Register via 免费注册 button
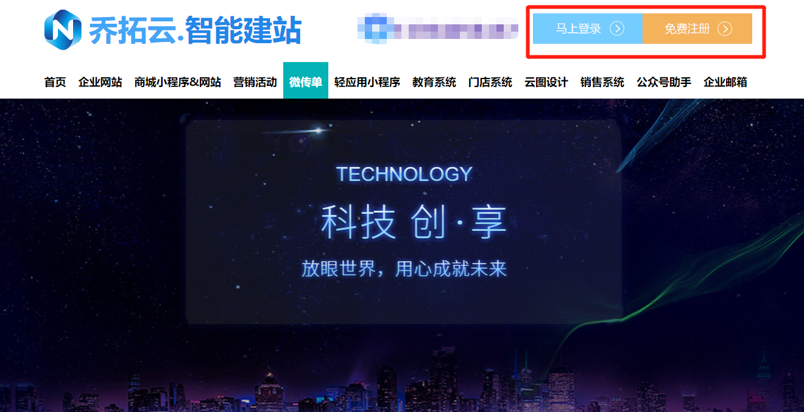Screen dimensions: 804x412 click(x=697, y=29)
